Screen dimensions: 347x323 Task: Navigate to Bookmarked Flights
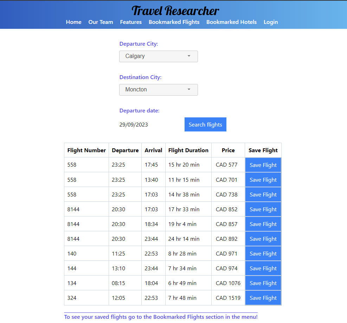[174, 22]
